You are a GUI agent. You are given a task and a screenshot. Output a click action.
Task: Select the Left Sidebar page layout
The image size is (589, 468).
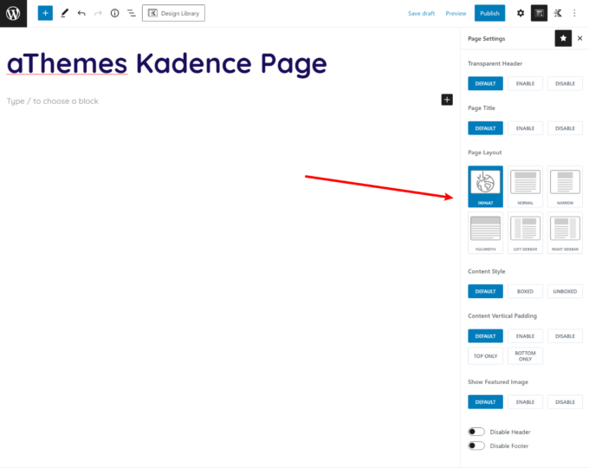pos(525,232)
